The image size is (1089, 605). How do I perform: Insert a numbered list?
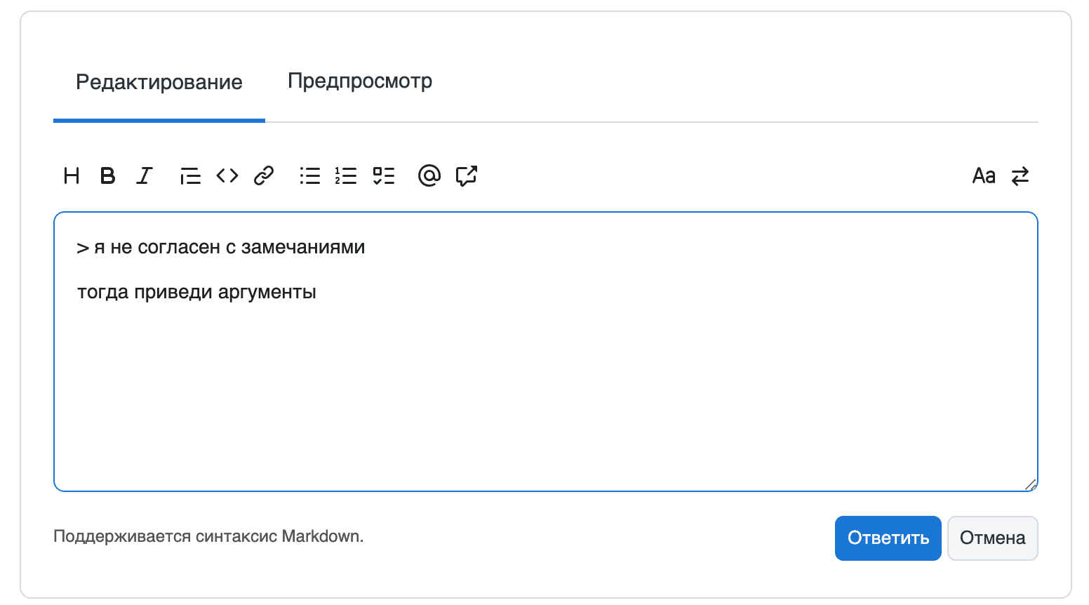pyautogui.click(x=347, y=175)
